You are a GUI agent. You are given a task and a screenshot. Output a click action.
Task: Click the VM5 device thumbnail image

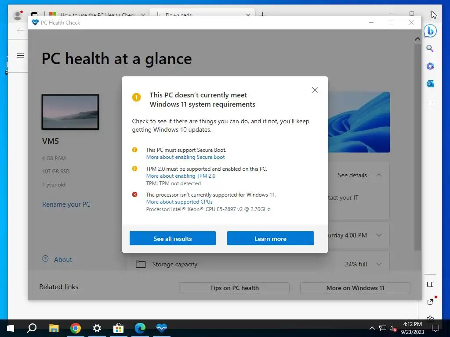(x=70, y=112)
